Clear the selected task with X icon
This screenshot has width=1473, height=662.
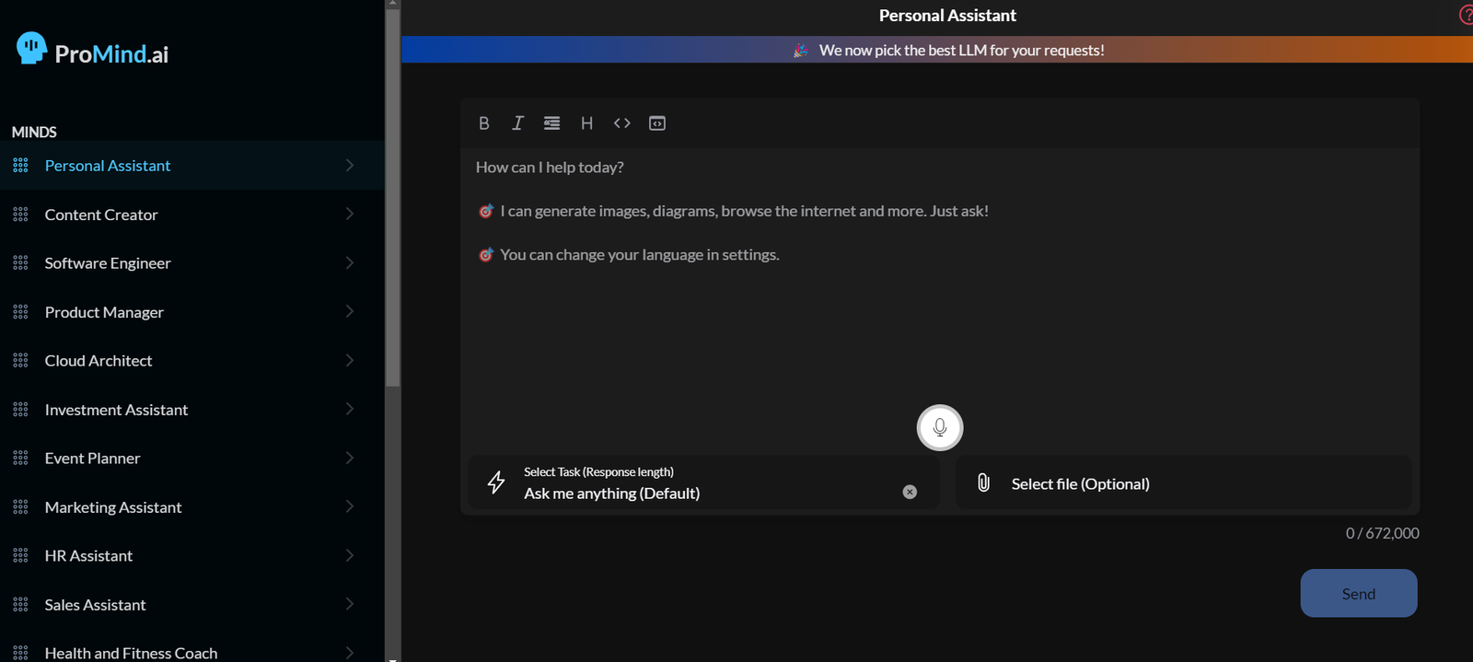(x=910, y=493)
